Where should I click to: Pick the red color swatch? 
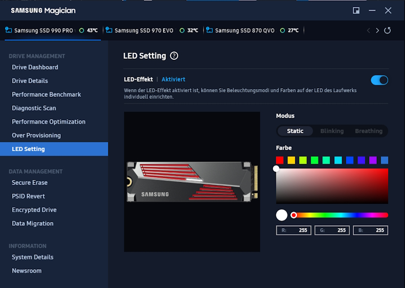coord(280,160)
